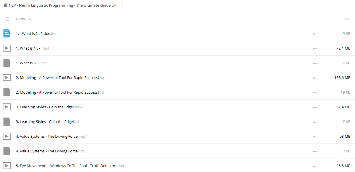Click the blue document icon for 1.1 What Is NLP.doc
The height and width of the screenshot is (172, 355).
coord(7,33)
